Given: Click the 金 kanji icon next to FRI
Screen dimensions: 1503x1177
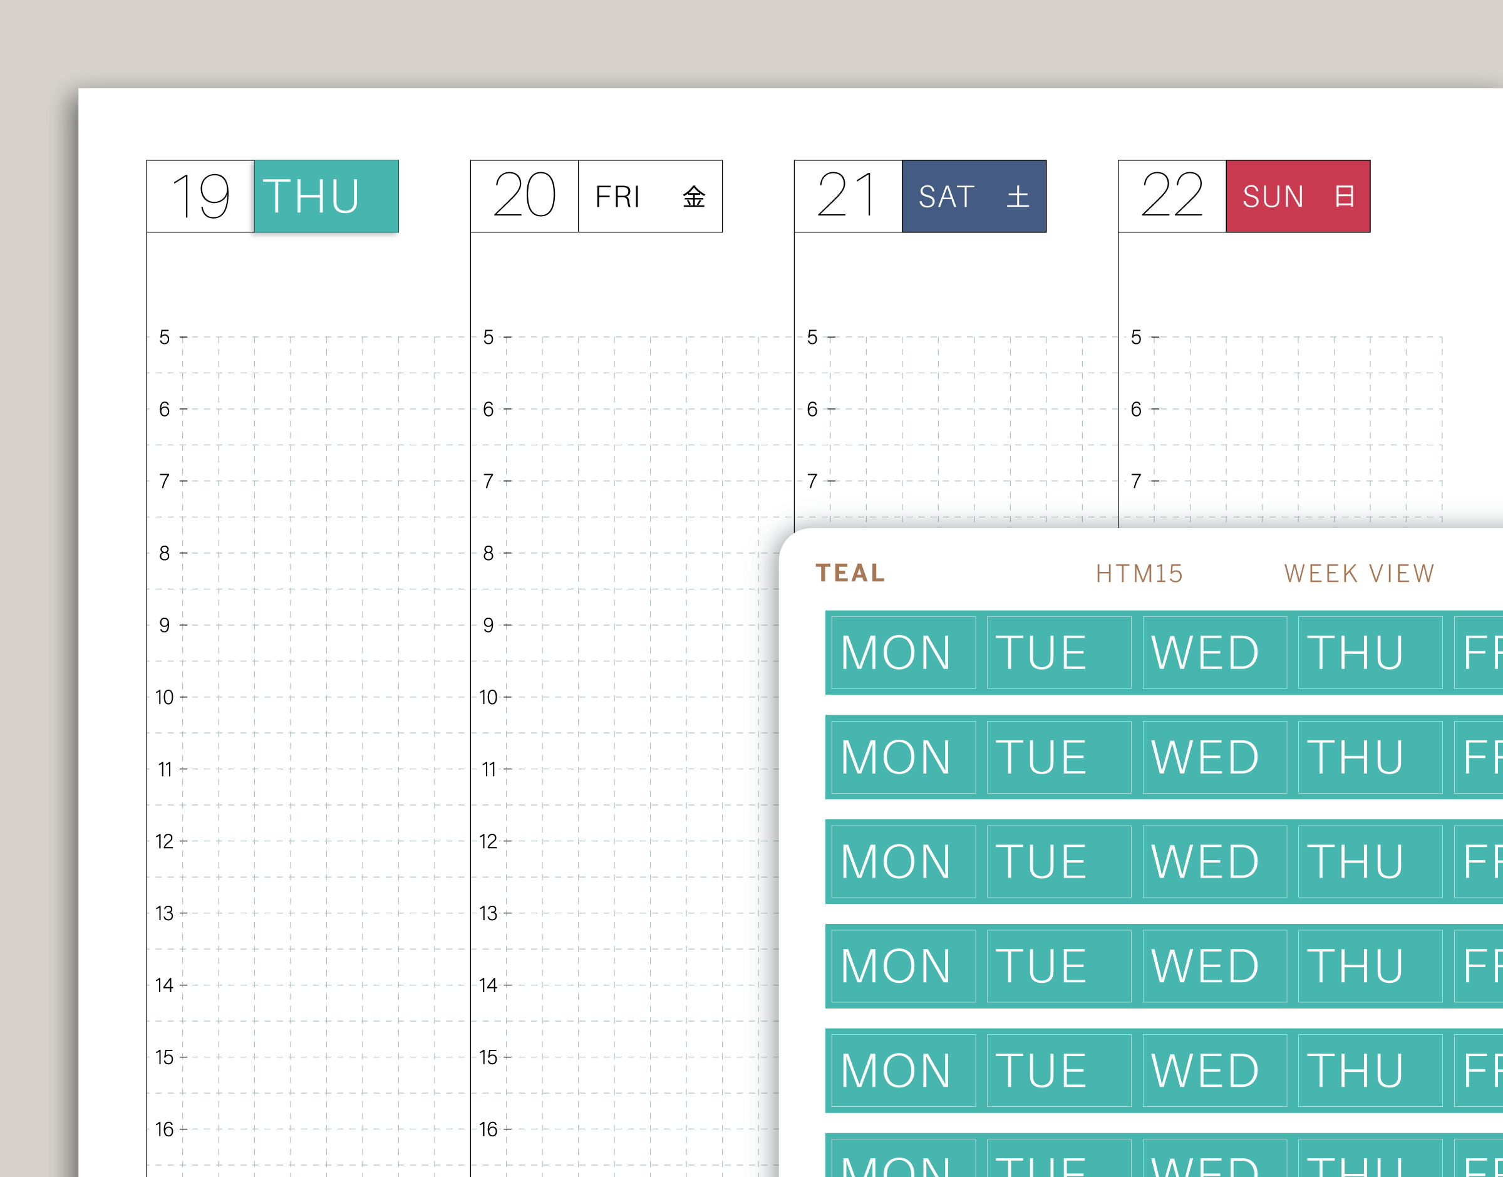Looking at the screenshot, I should pos(694,197).
